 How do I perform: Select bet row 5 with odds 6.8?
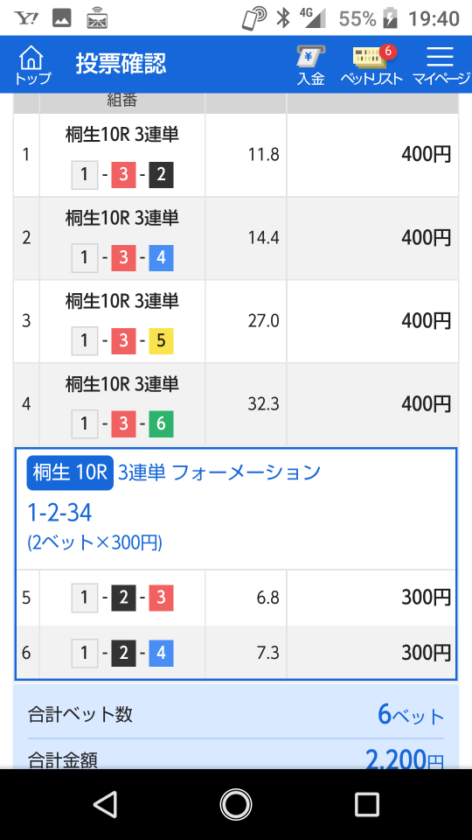(236, 598)
